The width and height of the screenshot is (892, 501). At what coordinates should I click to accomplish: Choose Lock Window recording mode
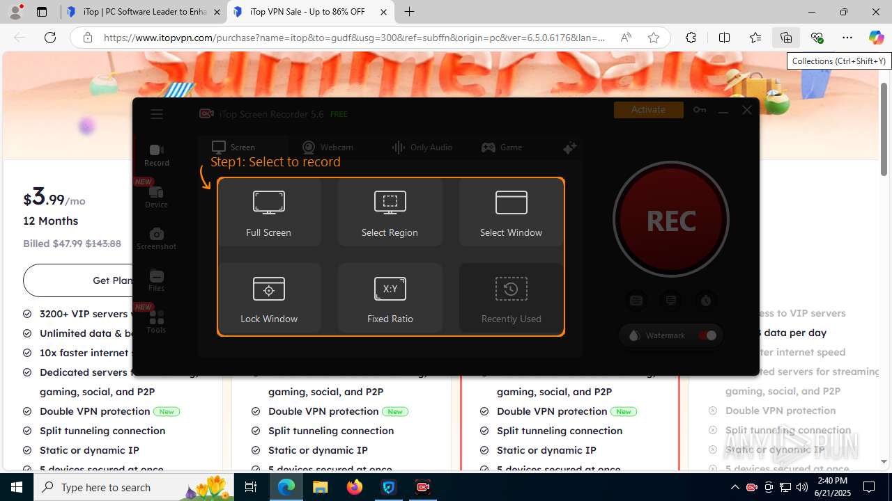point(269,299)
